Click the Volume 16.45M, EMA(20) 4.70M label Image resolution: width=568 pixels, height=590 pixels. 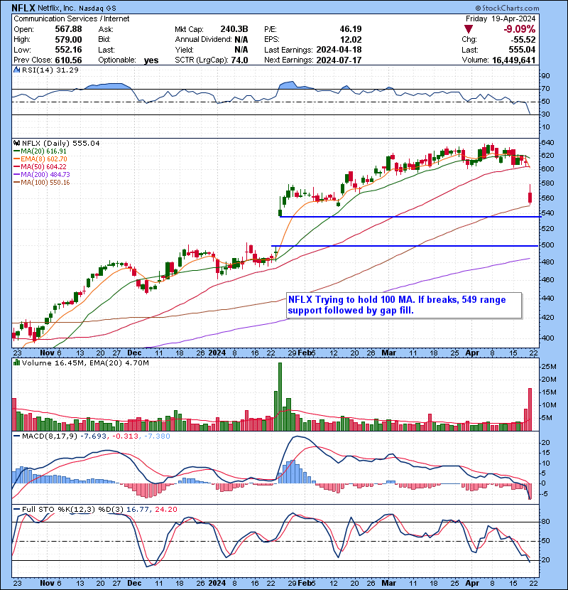[85, 363]
